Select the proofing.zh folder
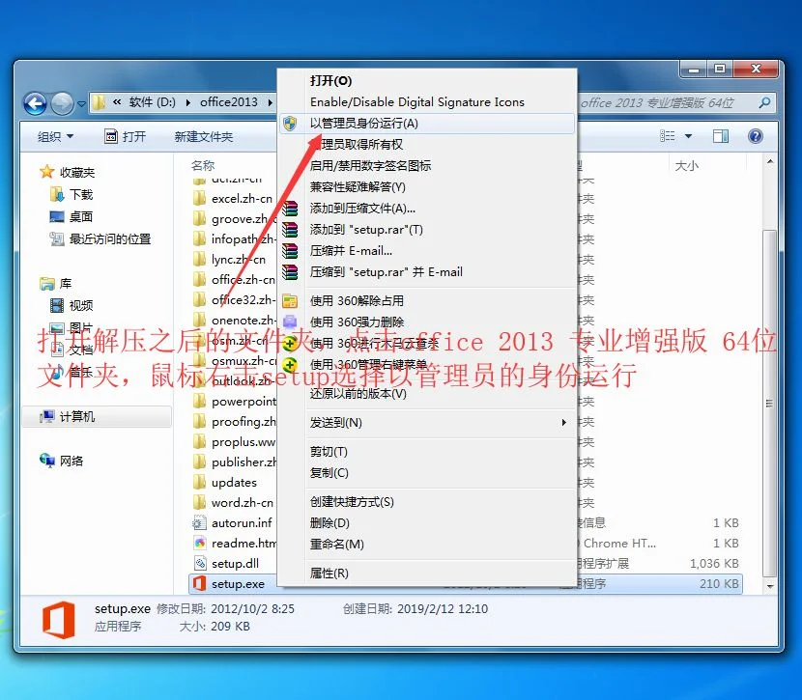The height and width of the screenshot is (700, 802). point(235,422)
